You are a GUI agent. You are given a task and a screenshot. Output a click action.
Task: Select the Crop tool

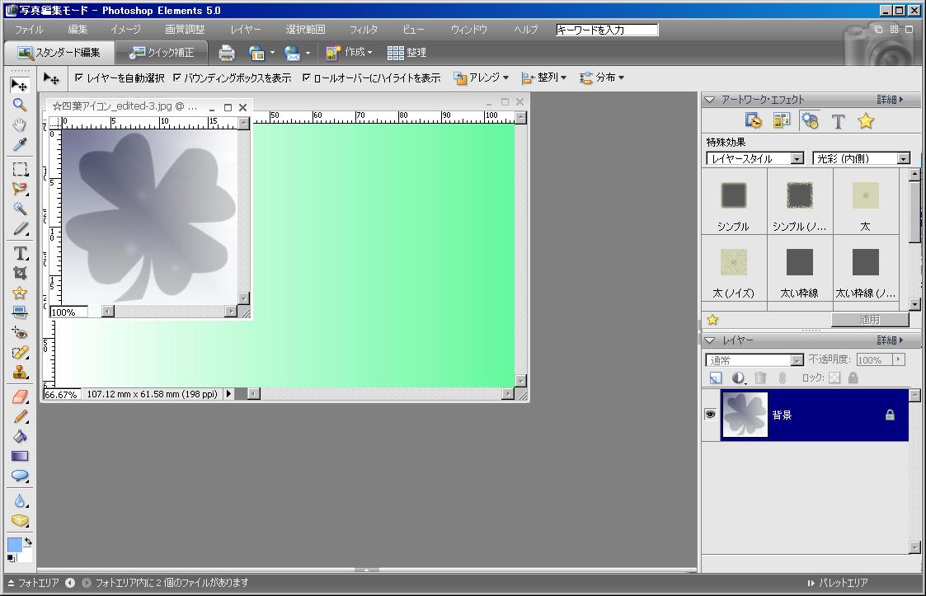pos(20,273)
